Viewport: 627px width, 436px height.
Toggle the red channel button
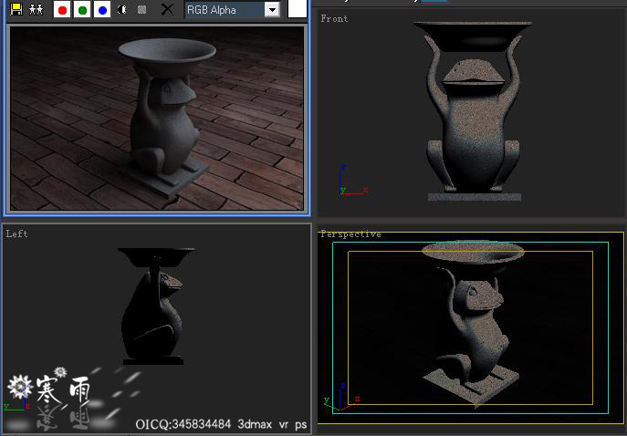pyautogui.click(x=62, y=10)
